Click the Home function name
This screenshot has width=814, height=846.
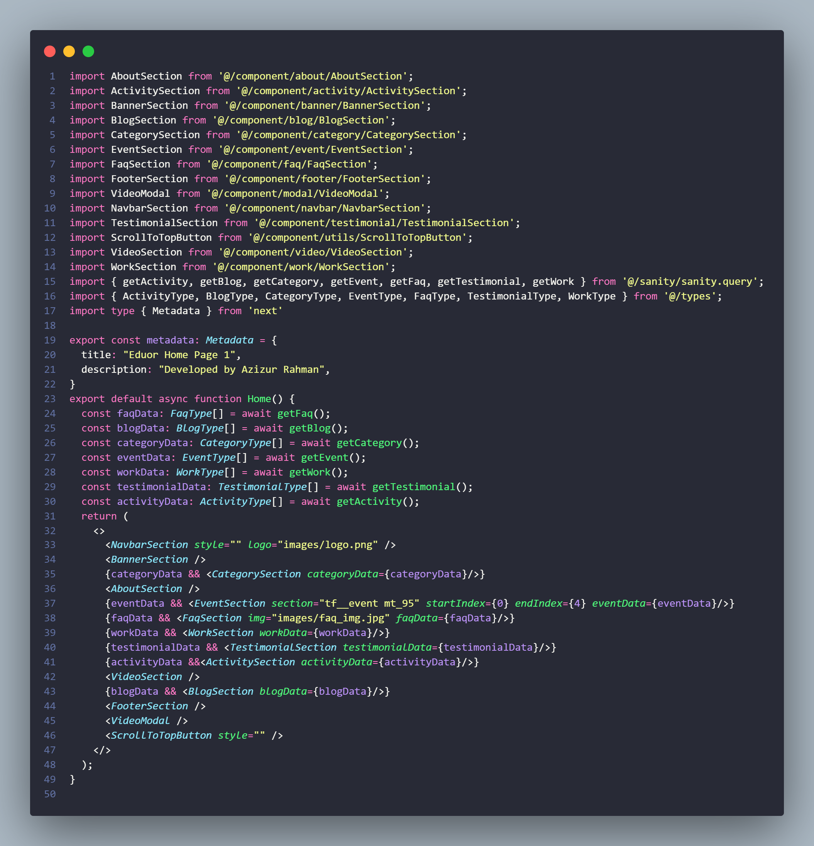(x=259, y=399)
